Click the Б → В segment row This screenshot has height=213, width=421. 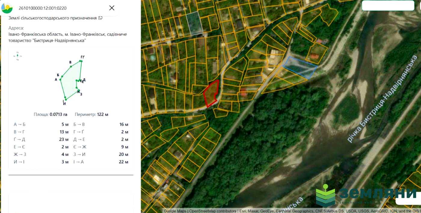pyautogui.click(x=101, y=124)
